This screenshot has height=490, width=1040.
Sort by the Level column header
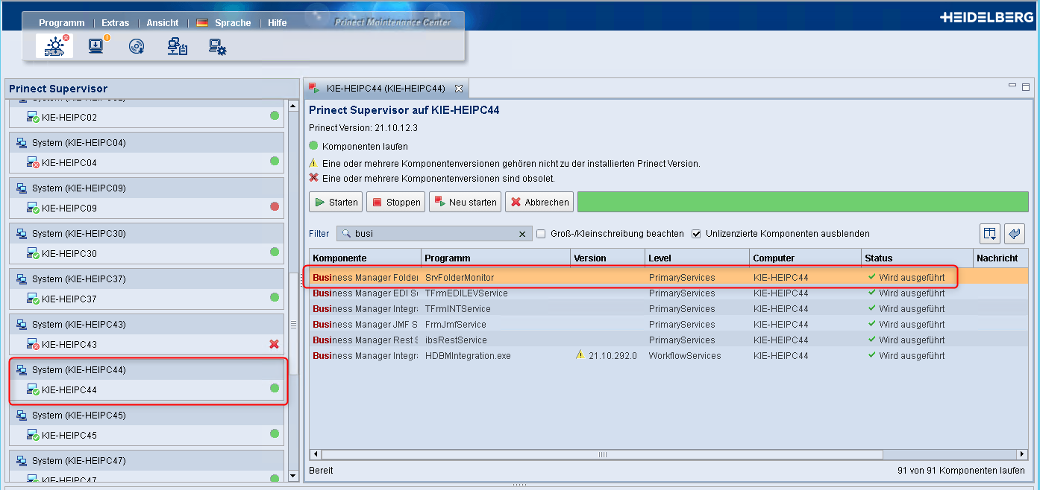[698, 258]
